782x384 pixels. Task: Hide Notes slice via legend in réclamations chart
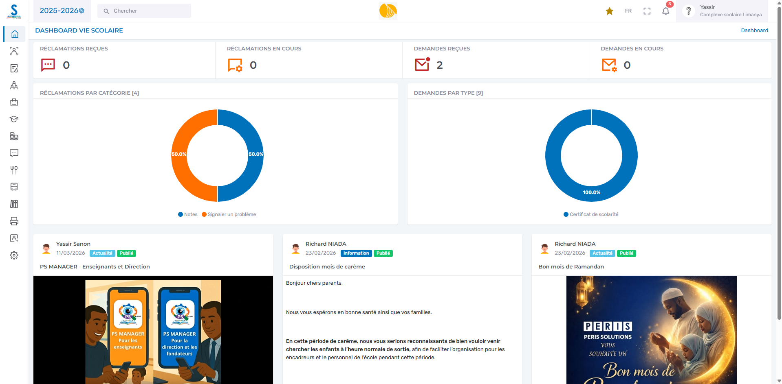tap(187, 214)
